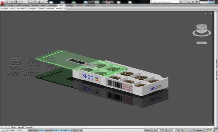Click the Quick View Drawings icon

click(x=156, y=130)
